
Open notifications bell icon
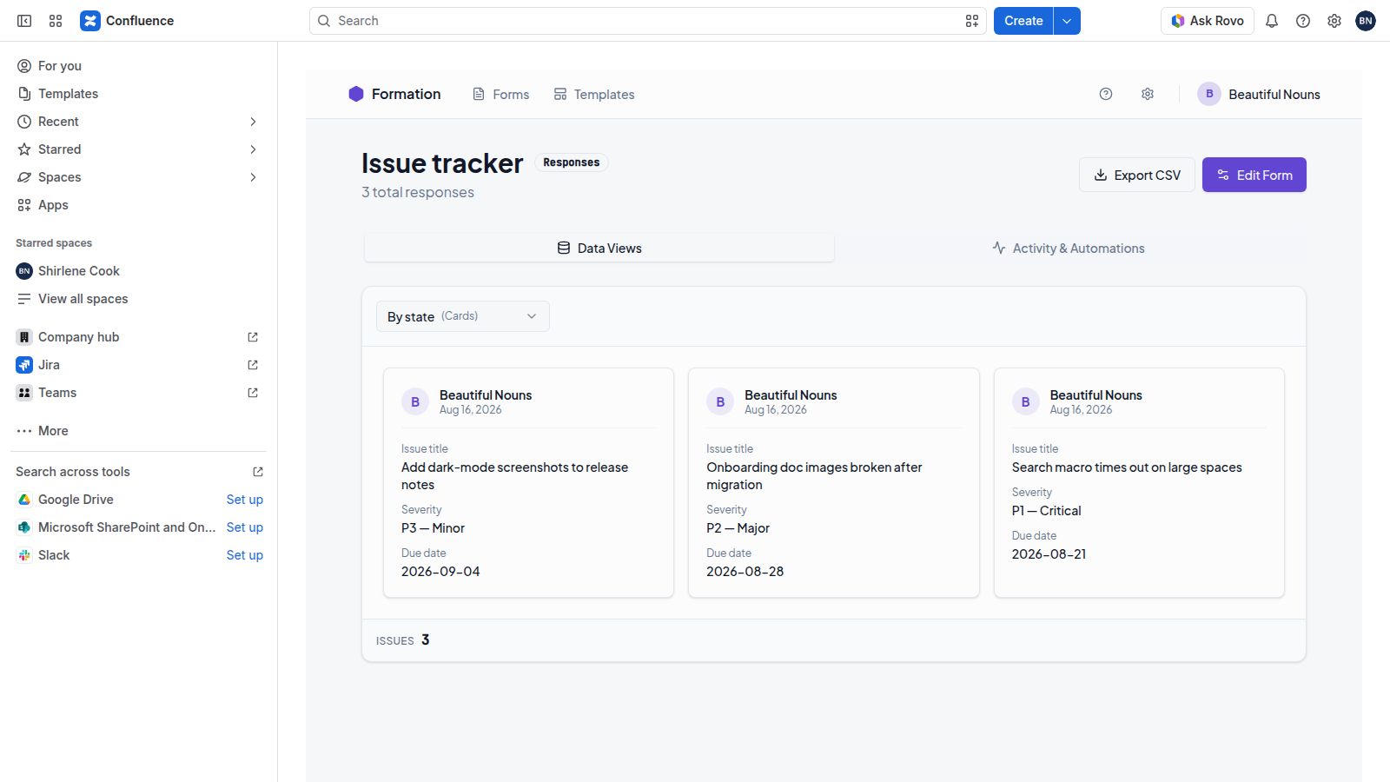[x=1272, y=21]
